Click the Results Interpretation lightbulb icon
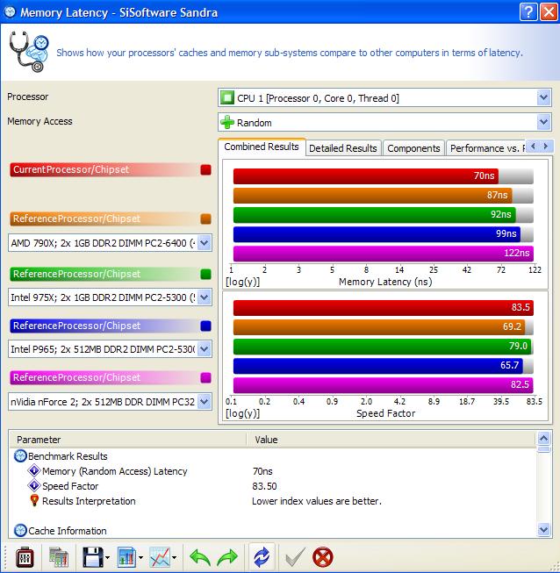Image resolution: width=560 pixels, height=573 pixels. pyautogui.click(x=34, y=500)
